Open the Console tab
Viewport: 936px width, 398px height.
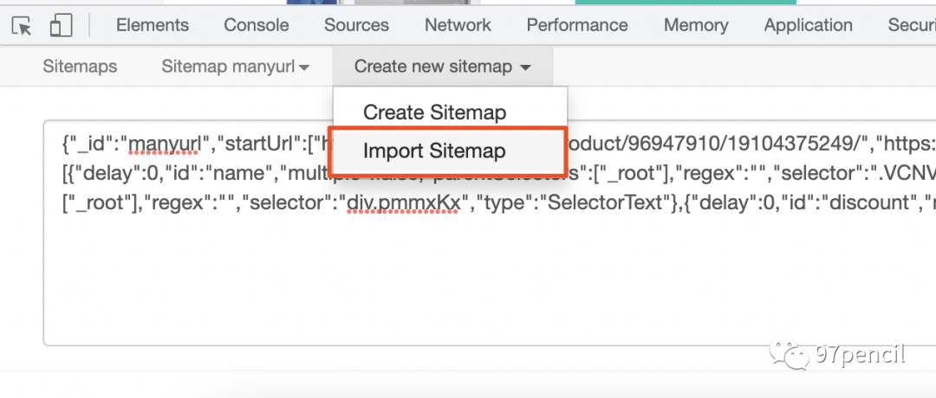257,25
